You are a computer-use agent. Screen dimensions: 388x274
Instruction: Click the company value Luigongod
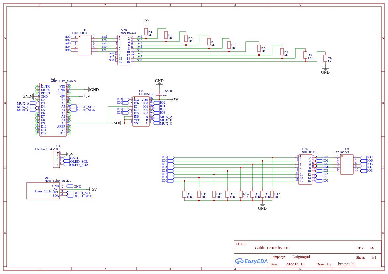point(301,257)
